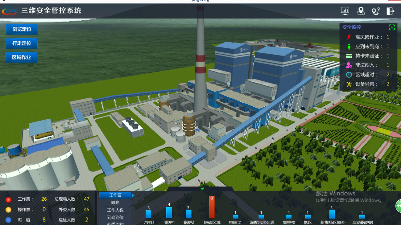Click the red lightning high-risk work icon
Screen dimensions: 401x225
349,37
